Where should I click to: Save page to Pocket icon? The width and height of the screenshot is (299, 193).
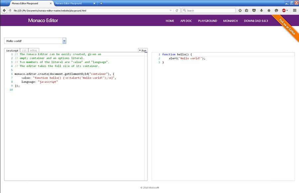(254, 10)
